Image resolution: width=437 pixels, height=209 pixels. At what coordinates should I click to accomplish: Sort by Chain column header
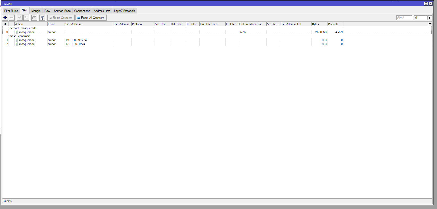click(56, 24)
